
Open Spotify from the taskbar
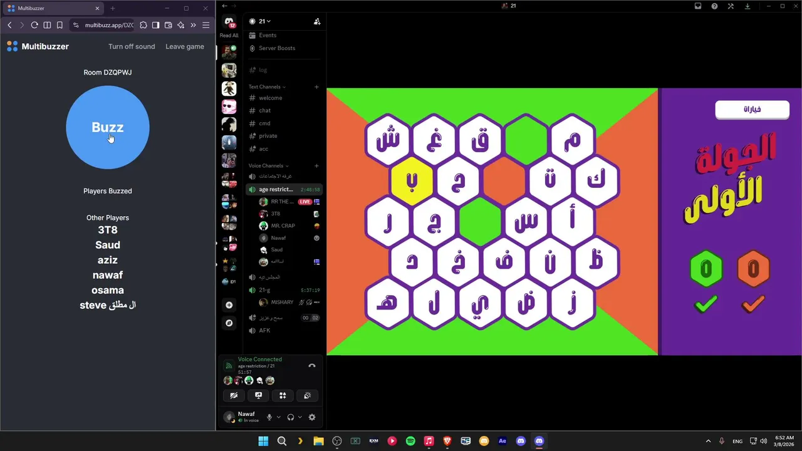point(410,441)
